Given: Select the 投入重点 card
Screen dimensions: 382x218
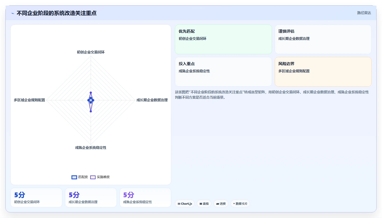Looking at the screenshot, I should 223,72.
